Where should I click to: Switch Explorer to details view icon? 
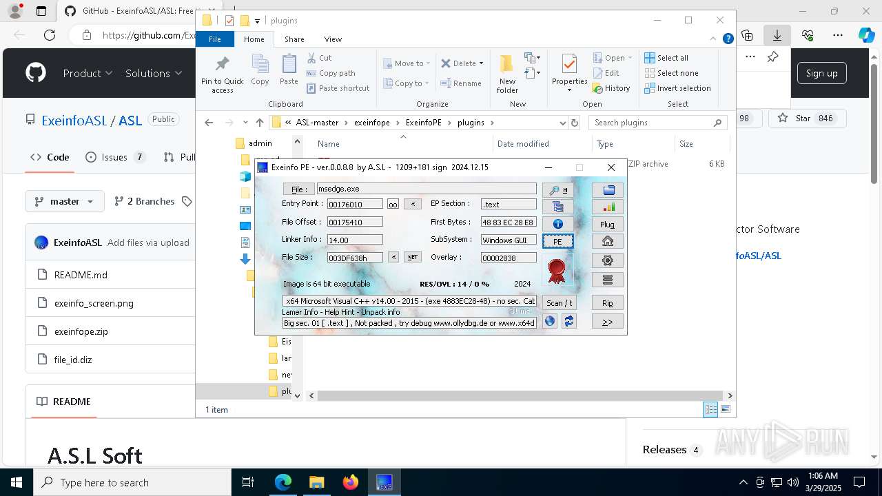coord(710,409)
